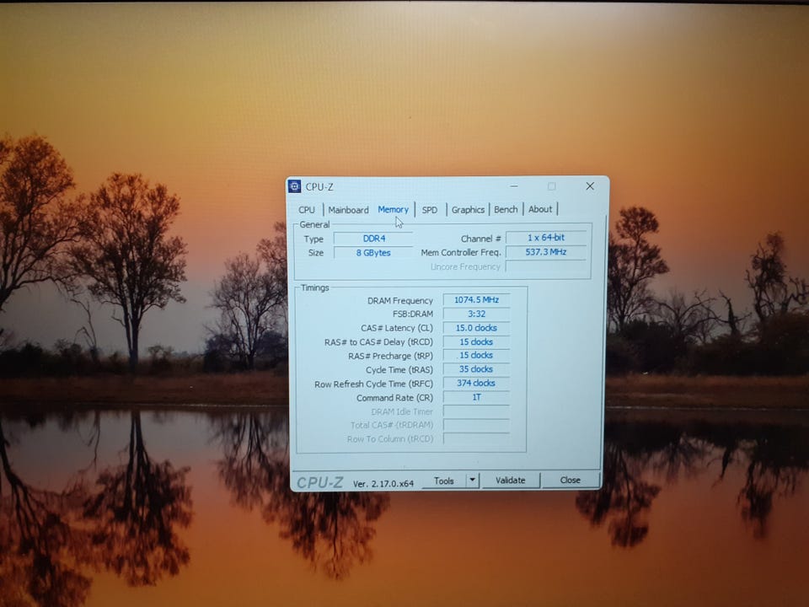Expand the Tools dropdown arrow
The image size is (809, 607).
click(x=472, y=480)
